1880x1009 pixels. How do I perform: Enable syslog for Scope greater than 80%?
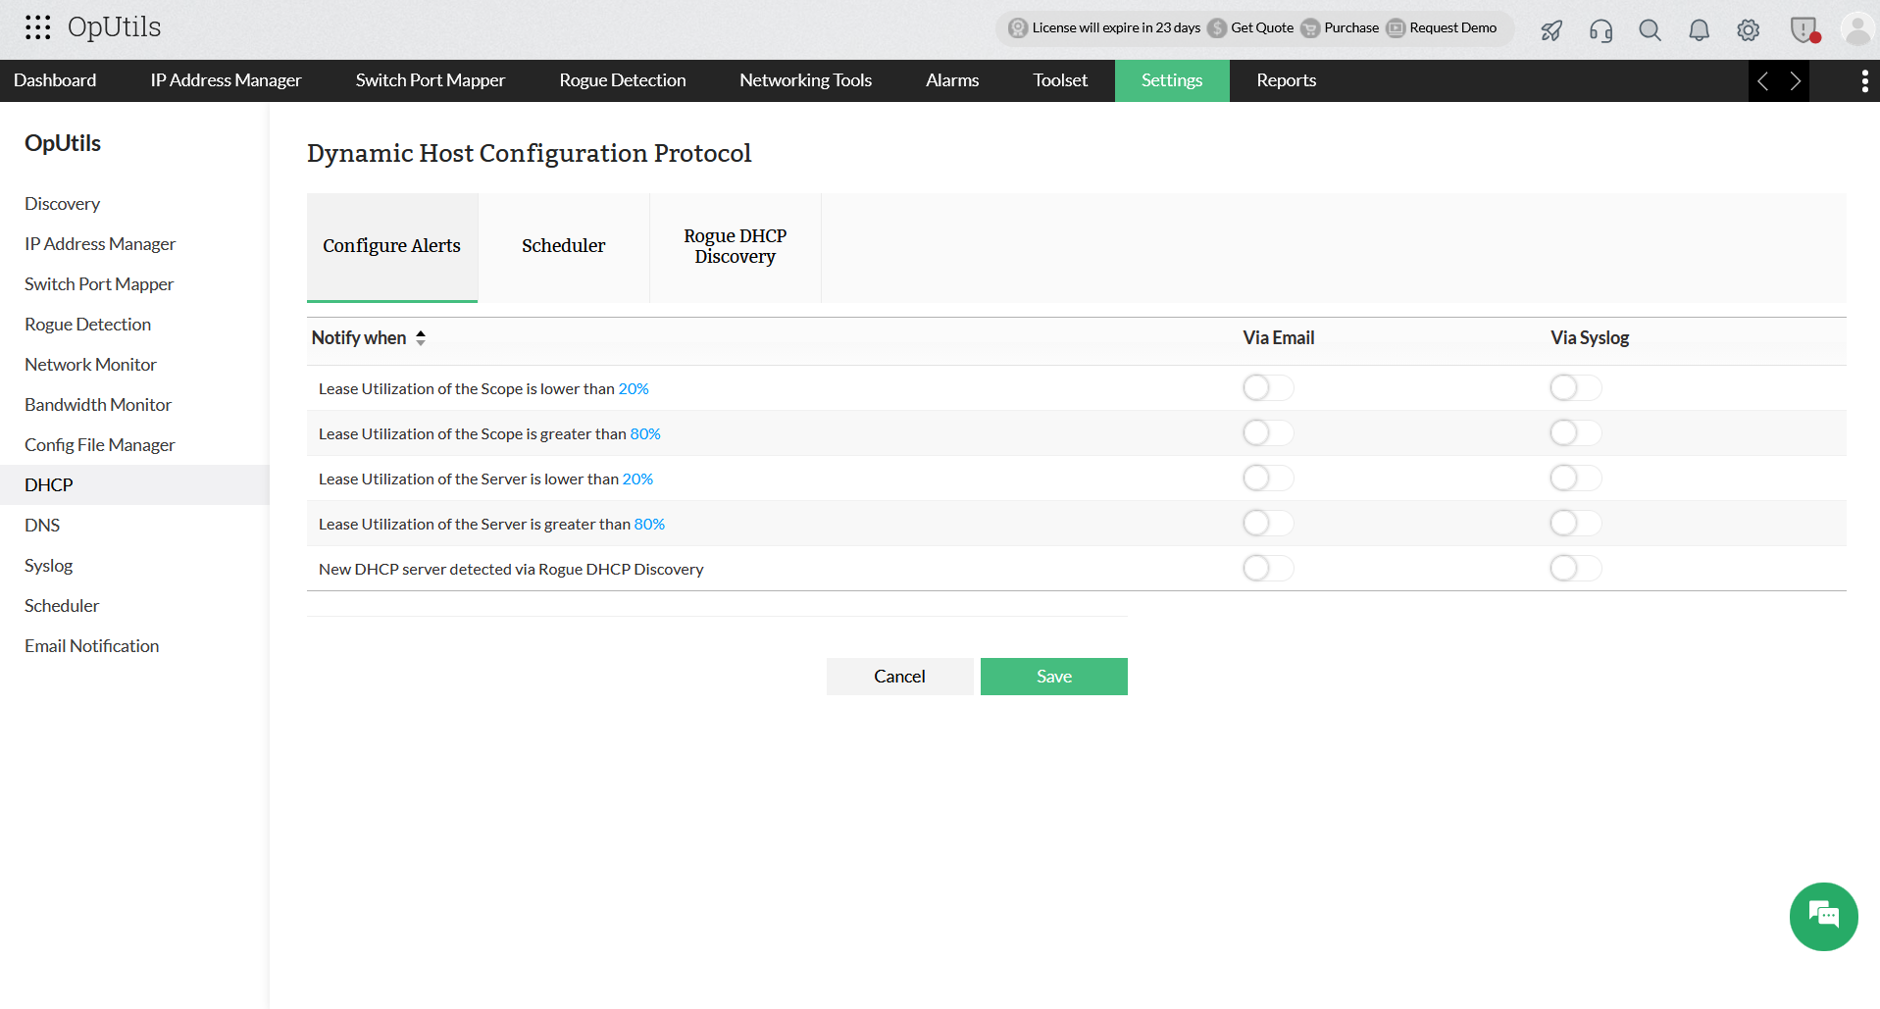coord(1575,433)
